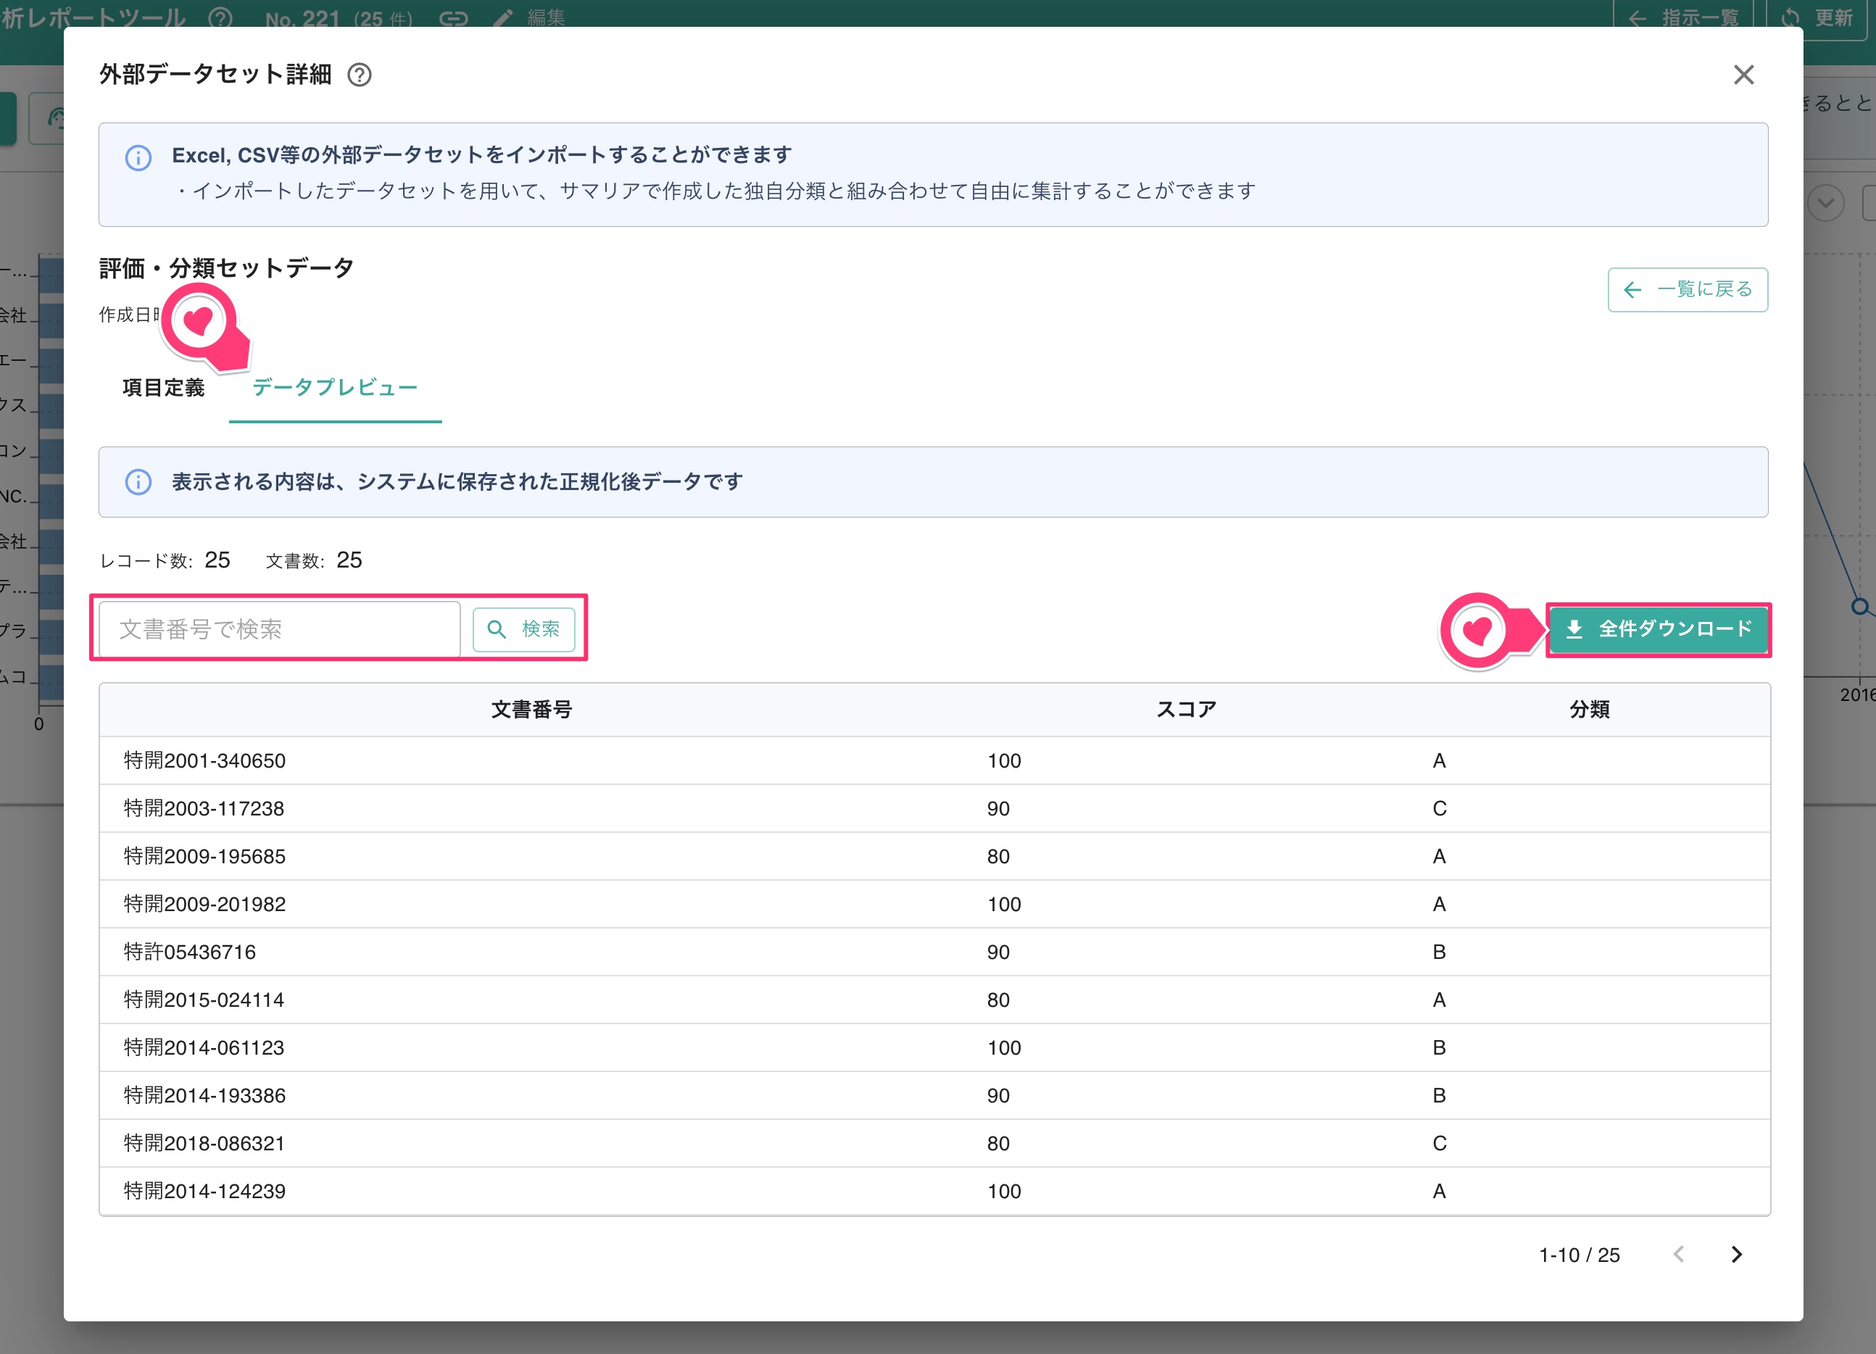Open 指示一覧 in the background header

pos(1684,18)
